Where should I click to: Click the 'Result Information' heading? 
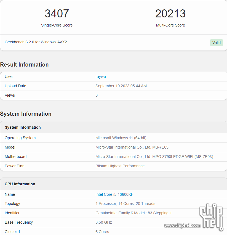[x=24, y=65]
